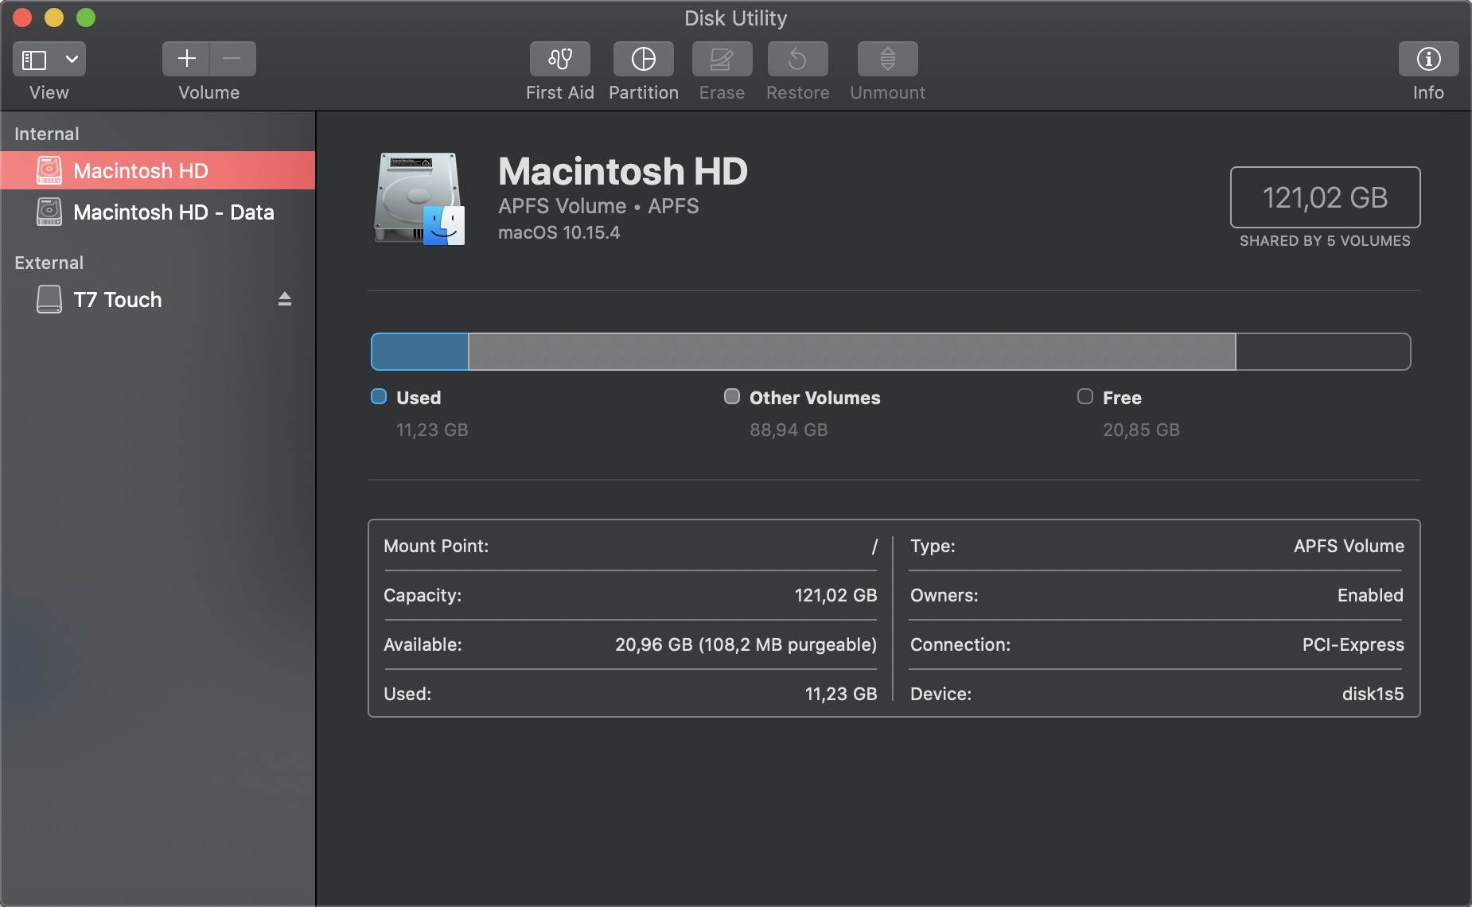This screenshot has width=1472, height=907.
Task: Click the remove volume minus button
Action: click(x=232, y=59)
